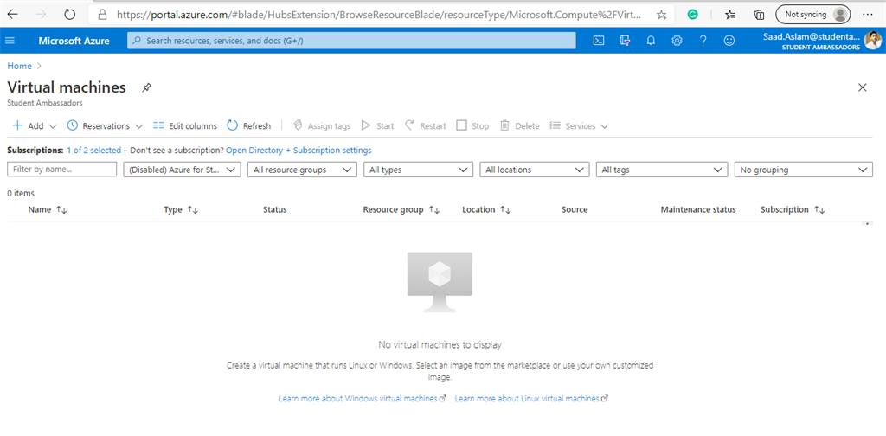886x436 pixels.
Task: Close the Virtual machines blade
Action: tap(863, 87)
